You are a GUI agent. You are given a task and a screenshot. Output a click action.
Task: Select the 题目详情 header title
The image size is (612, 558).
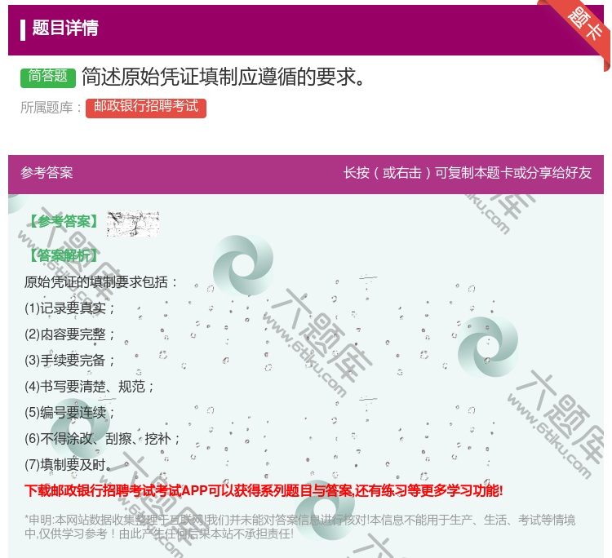pos(64,28)
